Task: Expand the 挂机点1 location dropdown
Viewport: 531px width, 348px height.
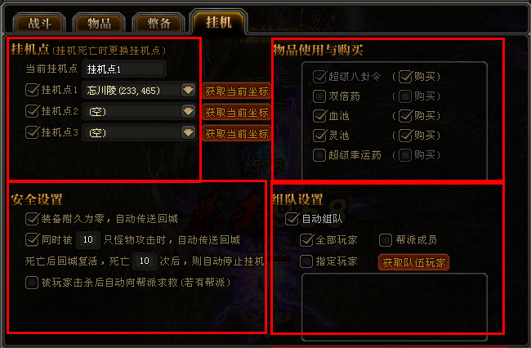Action: coord(188,90)
